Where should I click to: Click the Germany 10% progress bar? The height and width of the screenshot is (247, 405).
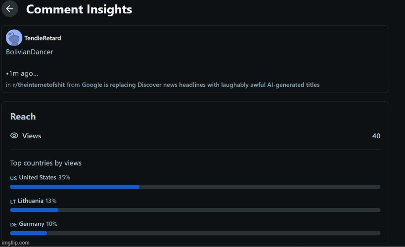tap(195, 233)
